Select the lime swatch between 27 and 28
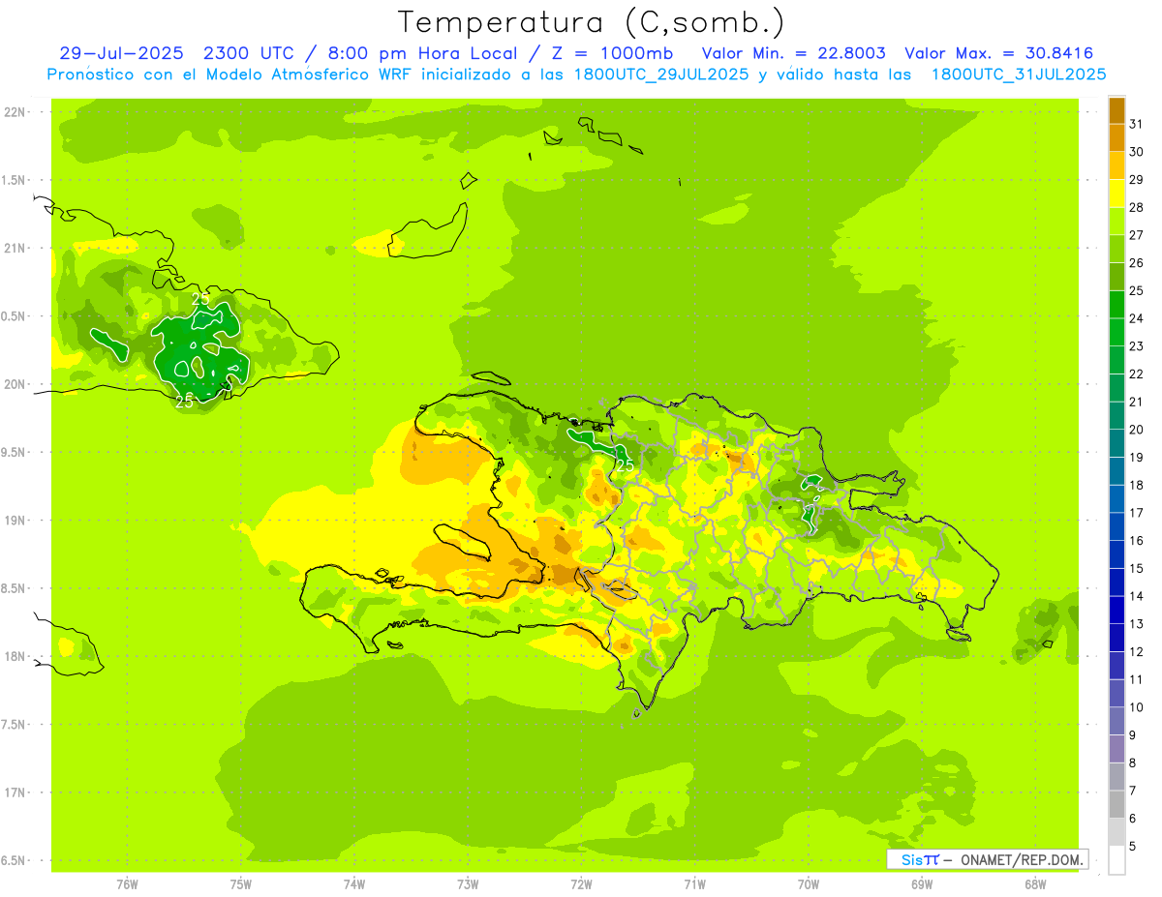Screen dimensions: 1162x897 (x=1116, y=222)
